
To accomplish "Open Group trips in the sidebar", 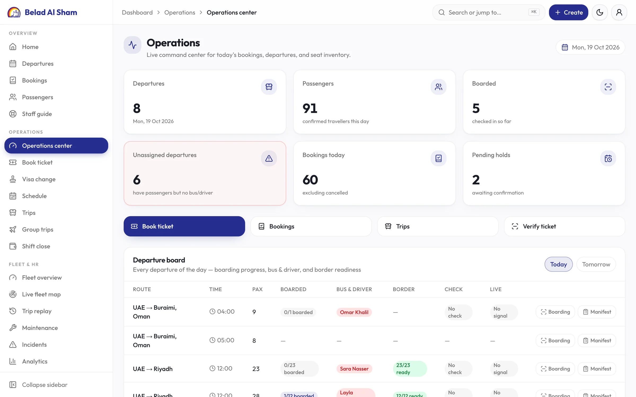I will [56, 229].
